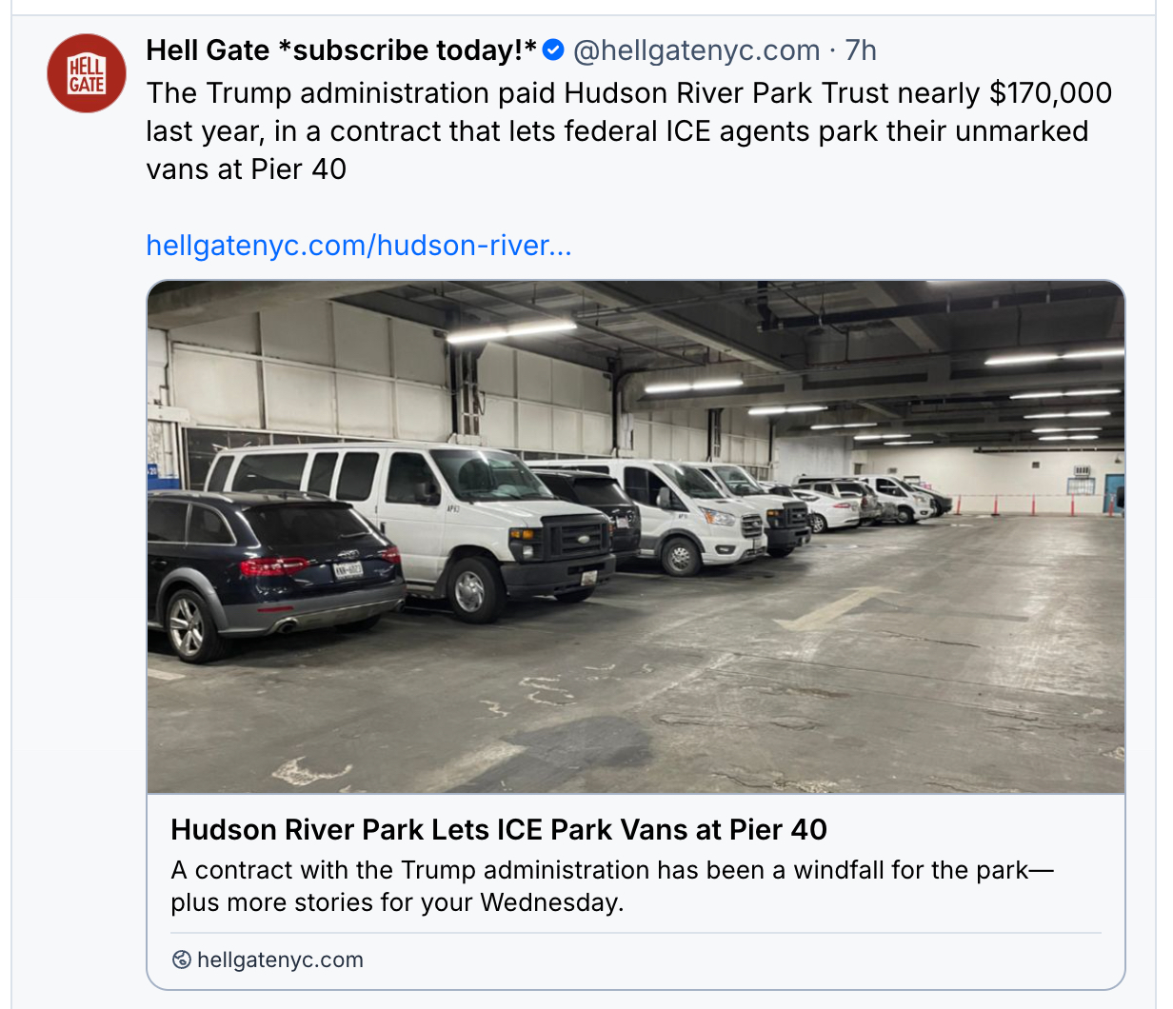Click "vans at Pier 40" in post text
The image size is (1173, 1009).
tap(246, 169)
